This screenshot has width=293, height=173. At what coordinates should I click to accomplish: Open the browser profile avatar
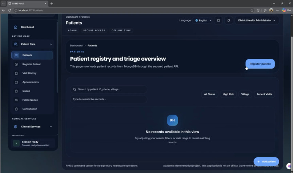pyautogui.click(x=271, y=11)
